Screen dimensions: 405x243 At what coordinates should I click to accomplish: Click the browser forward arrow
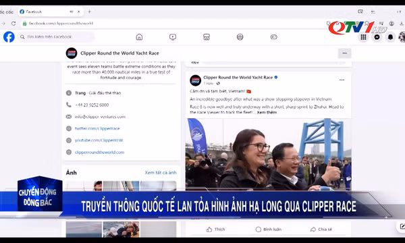pos(3,23)
